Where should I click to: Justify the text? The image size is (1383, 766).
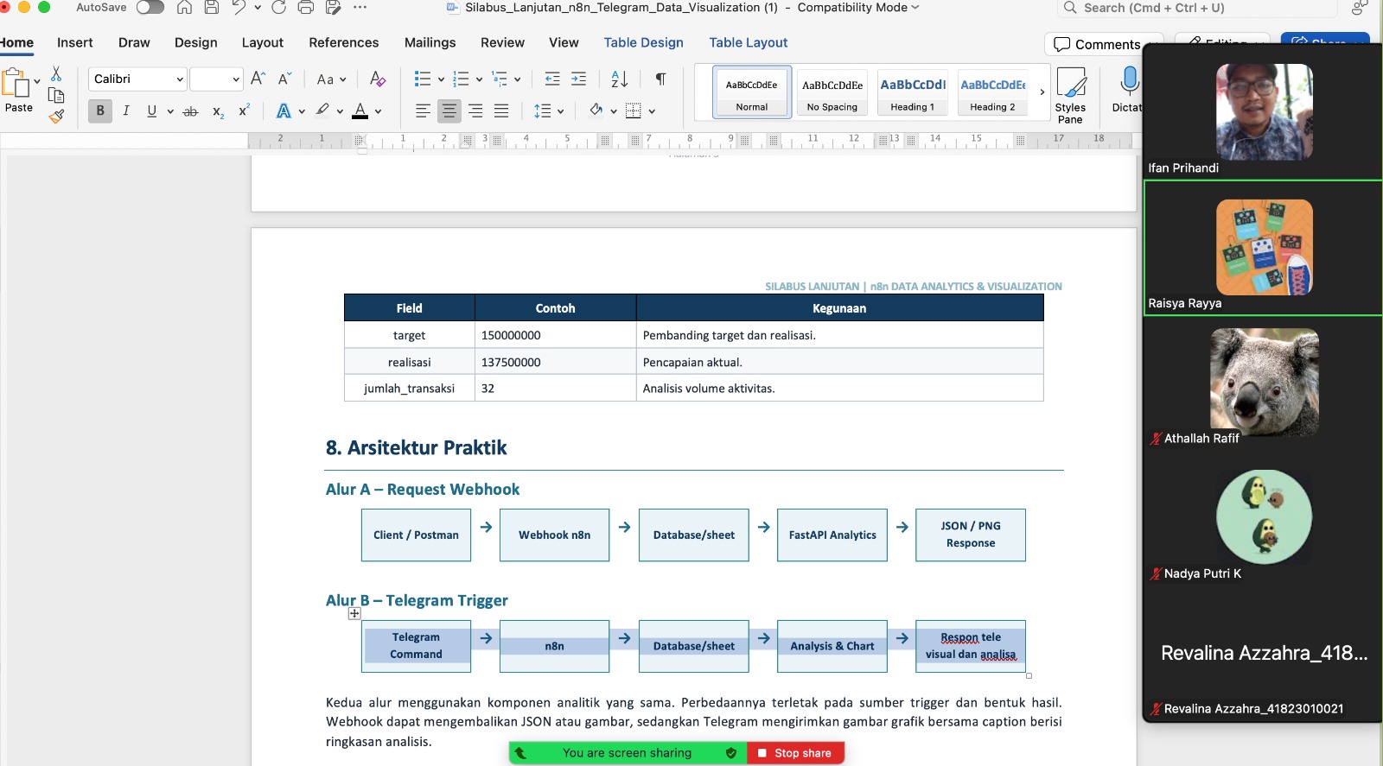point(501,111)
